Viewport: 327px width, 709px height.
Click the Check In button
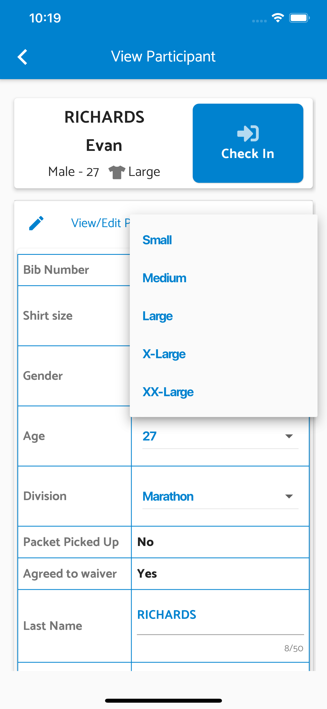pos(248,143)
